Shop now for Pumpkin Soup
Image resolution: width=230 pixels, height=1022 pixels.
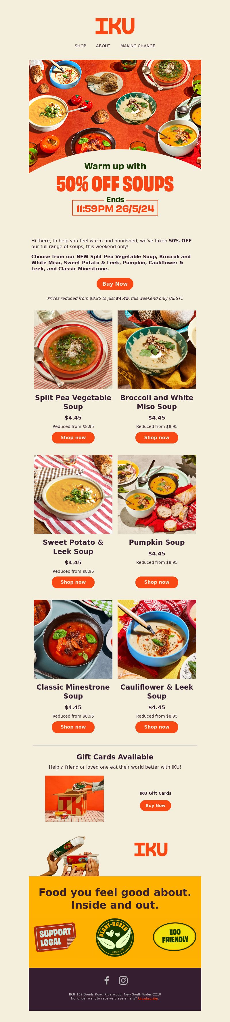tap(157, 582)
